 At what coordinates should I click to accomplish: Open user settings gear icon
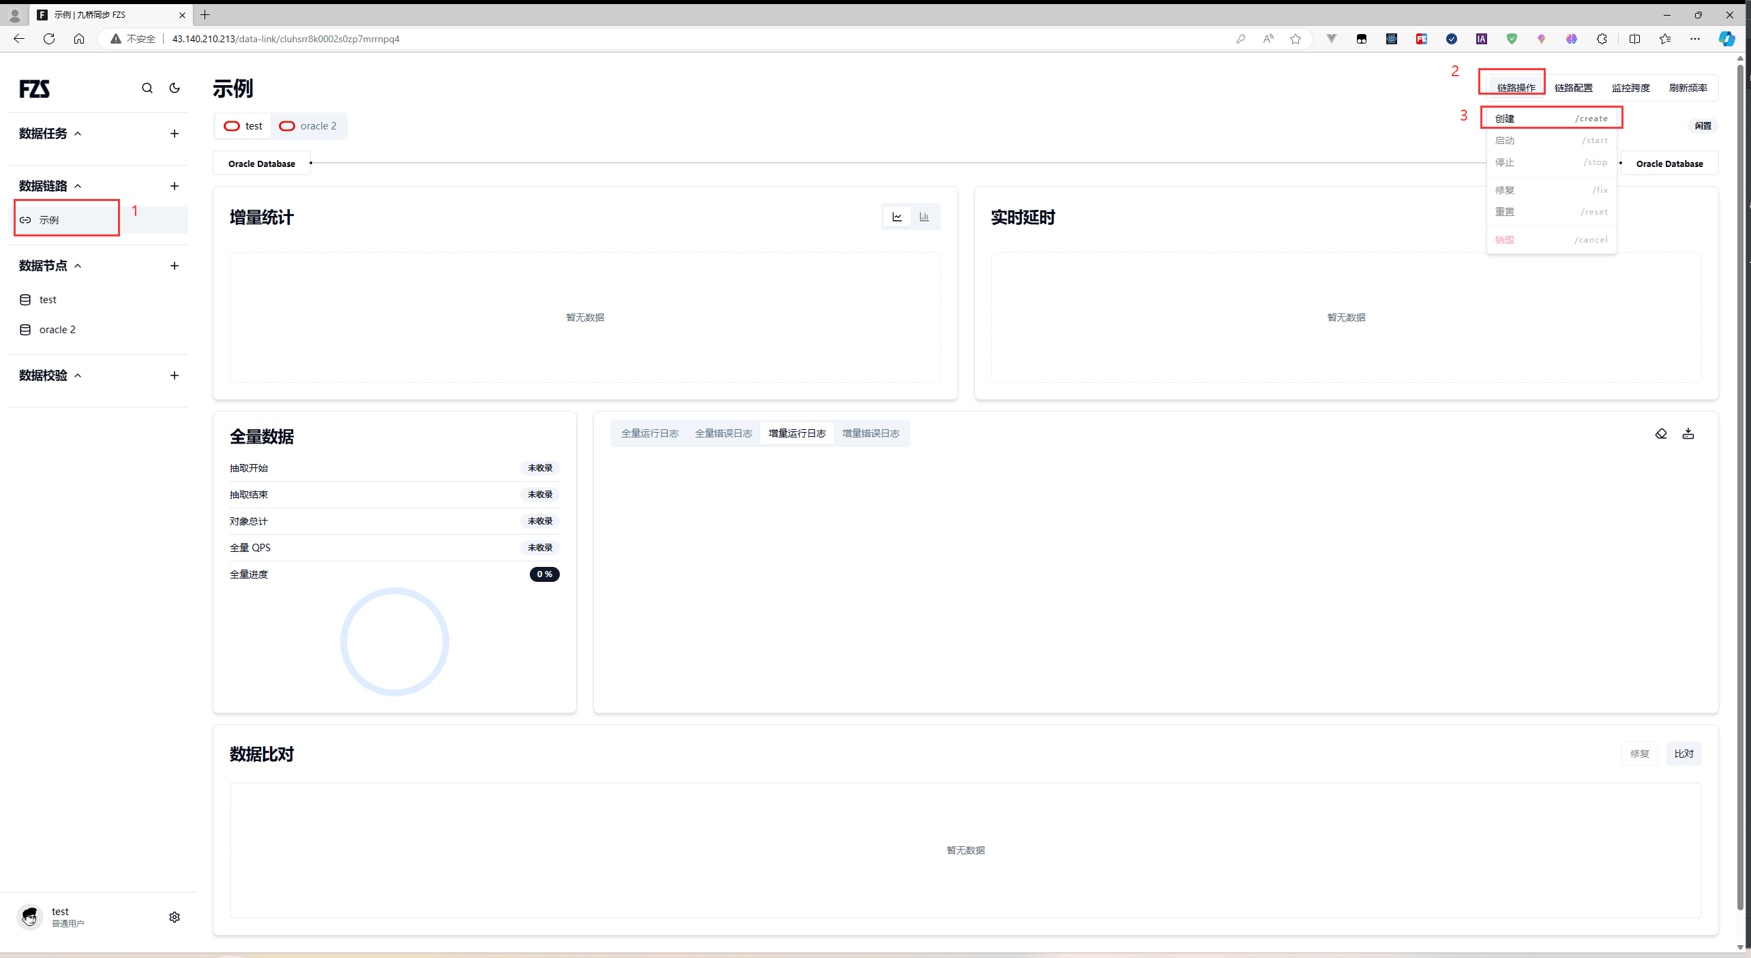click(x=175, y=917)
